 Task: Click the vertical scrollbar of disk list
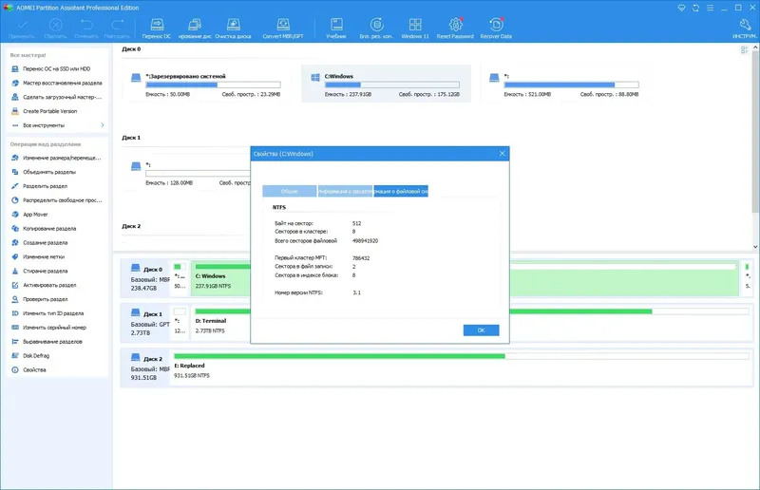(x=755, y=132)
